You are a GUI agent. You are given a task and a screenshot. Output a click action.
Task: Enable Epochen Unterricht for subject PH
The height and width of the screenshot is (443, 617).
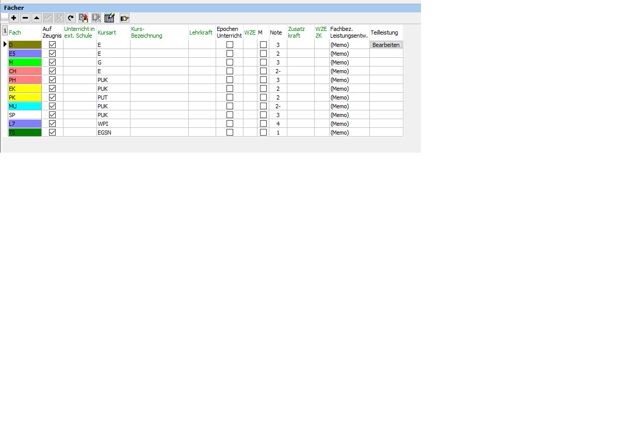coord(230,79)
